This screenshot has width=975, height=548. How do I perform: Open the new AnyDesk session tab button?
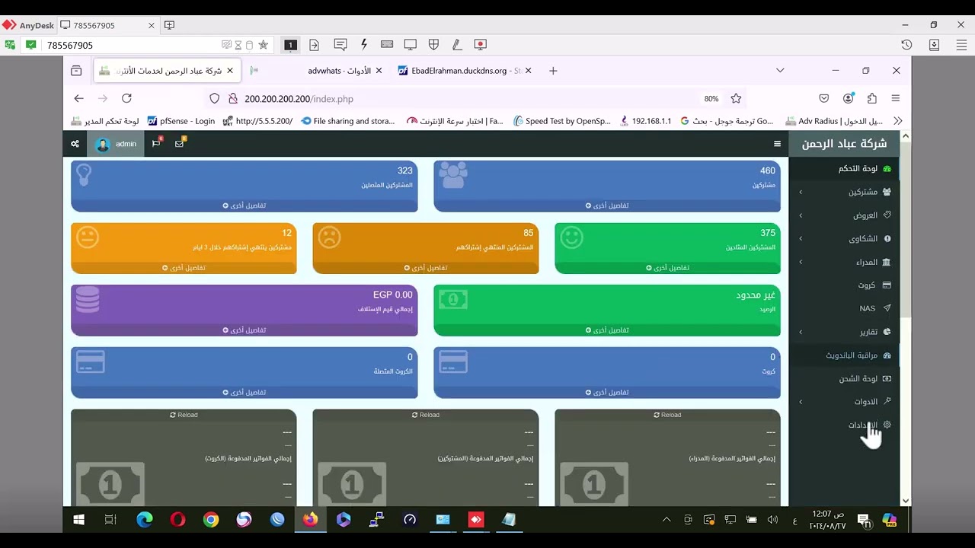tap(169, 25)
